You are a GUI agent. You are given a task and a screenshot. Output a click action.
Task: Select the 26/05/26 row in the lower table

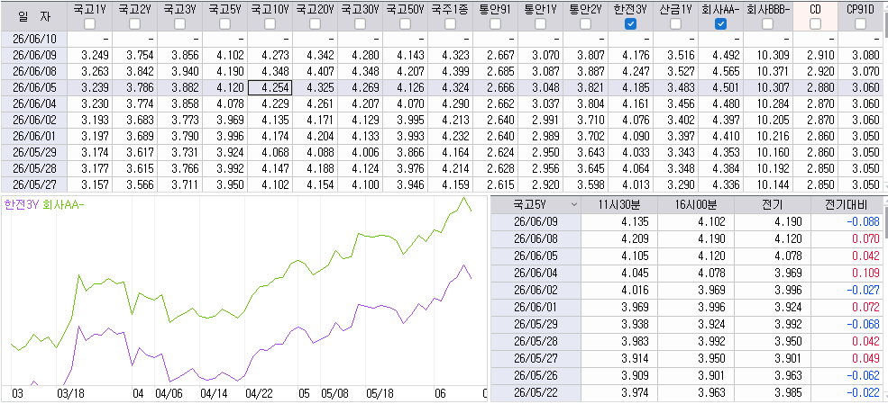point(536,376)
